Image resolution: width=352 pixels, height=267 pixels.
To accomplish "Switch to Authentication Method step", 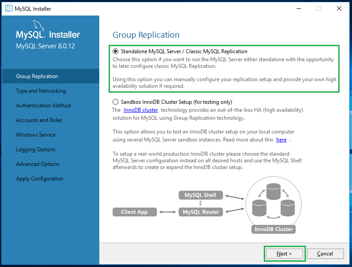I will click(x=43, y=106).
